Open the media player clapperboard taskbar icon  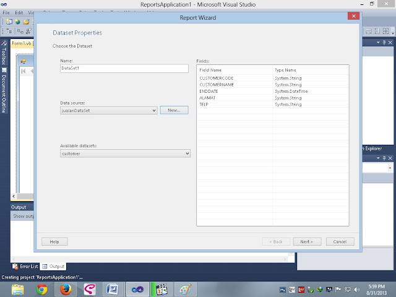pos(161,289)
